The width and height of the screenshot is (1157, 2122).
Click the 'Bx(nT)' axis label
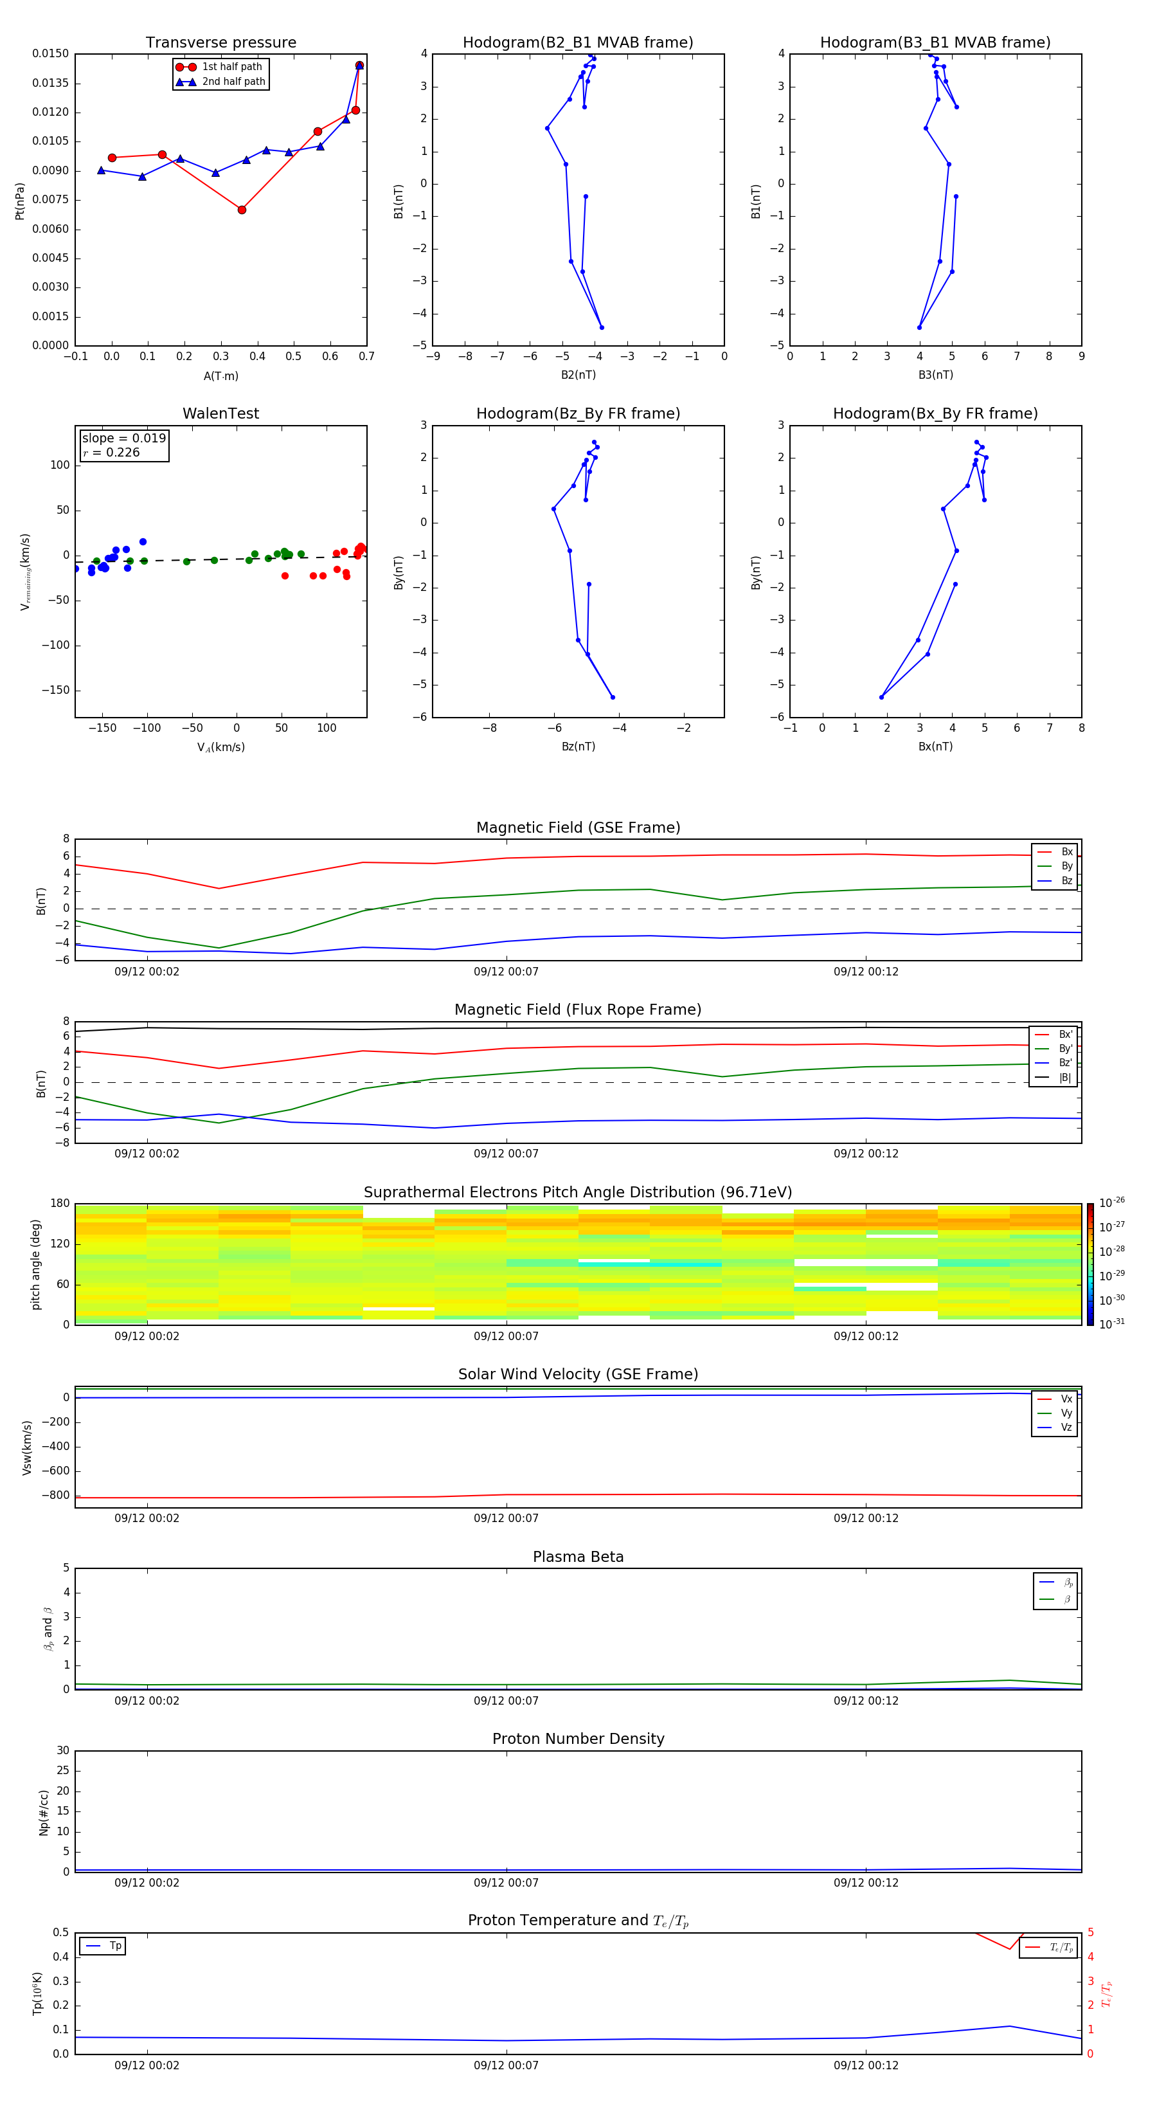pyautogui.click(x=935, y=747)
